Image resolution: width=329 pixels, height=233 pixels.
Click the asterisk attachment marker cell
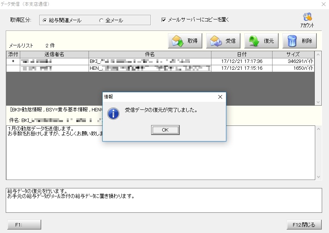coord(13,61)
